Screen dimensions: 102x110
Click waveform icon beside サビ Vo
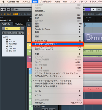pos(7,42)
